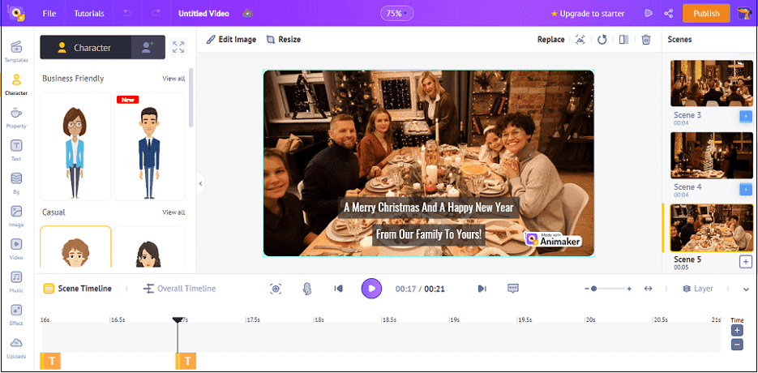
Task: Switch to Scene Timeline tab
Action: click(x=79, y=289)
